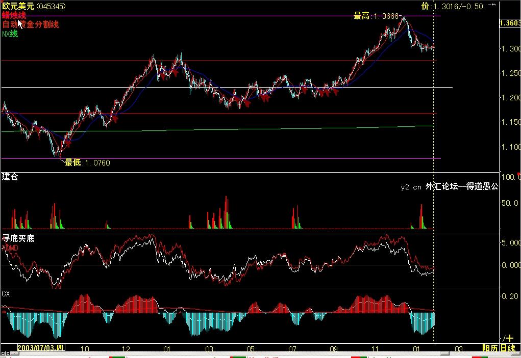
Task: Click the 日线 period selector
Action: click(x=507, y=348)
